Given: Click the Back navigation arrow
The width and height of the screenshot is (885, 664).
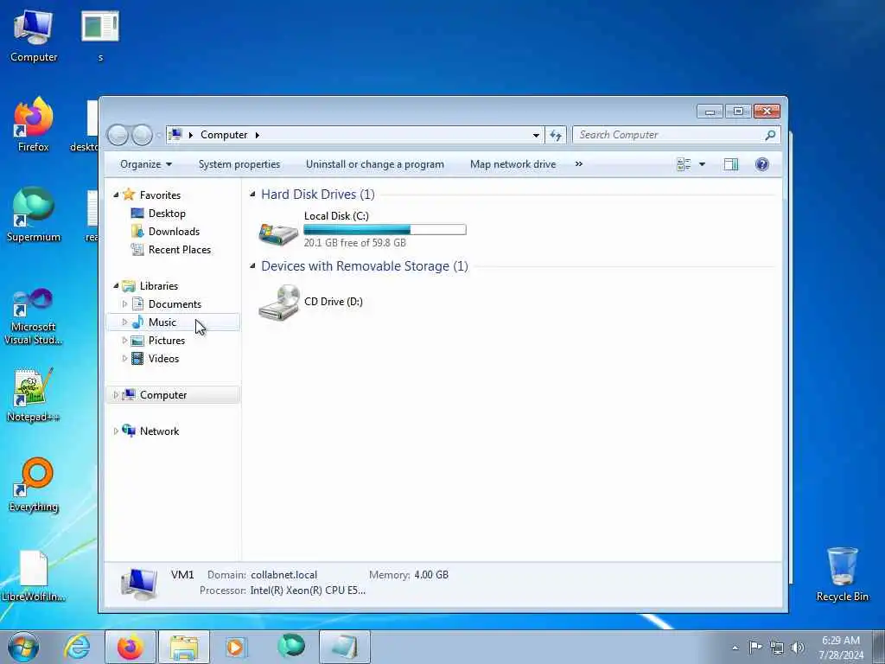Looking at the screenshot, I should click(118, 135).
